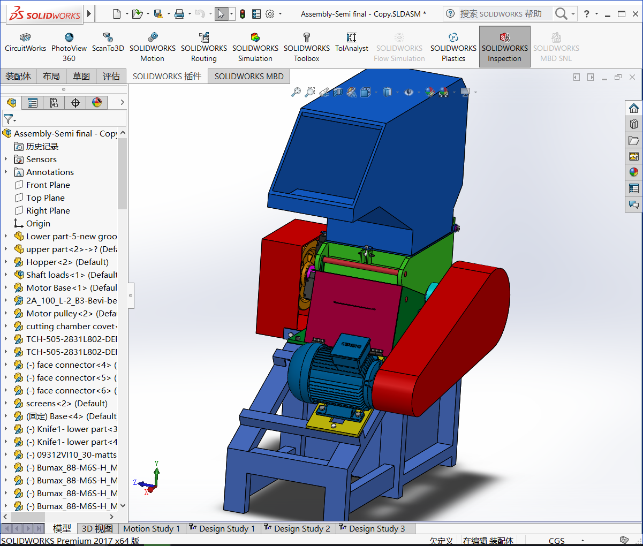Open the CircuitWorks add-in
This screenshot has height=546, width=643.
pyautogui.click(x=25, y=43)
